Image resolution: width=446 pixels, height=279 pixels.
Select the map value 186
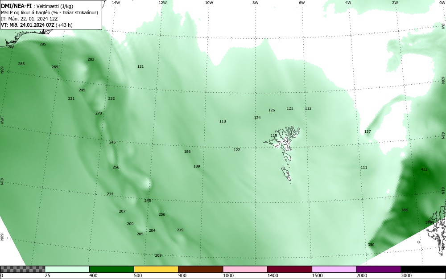(187, 152)
